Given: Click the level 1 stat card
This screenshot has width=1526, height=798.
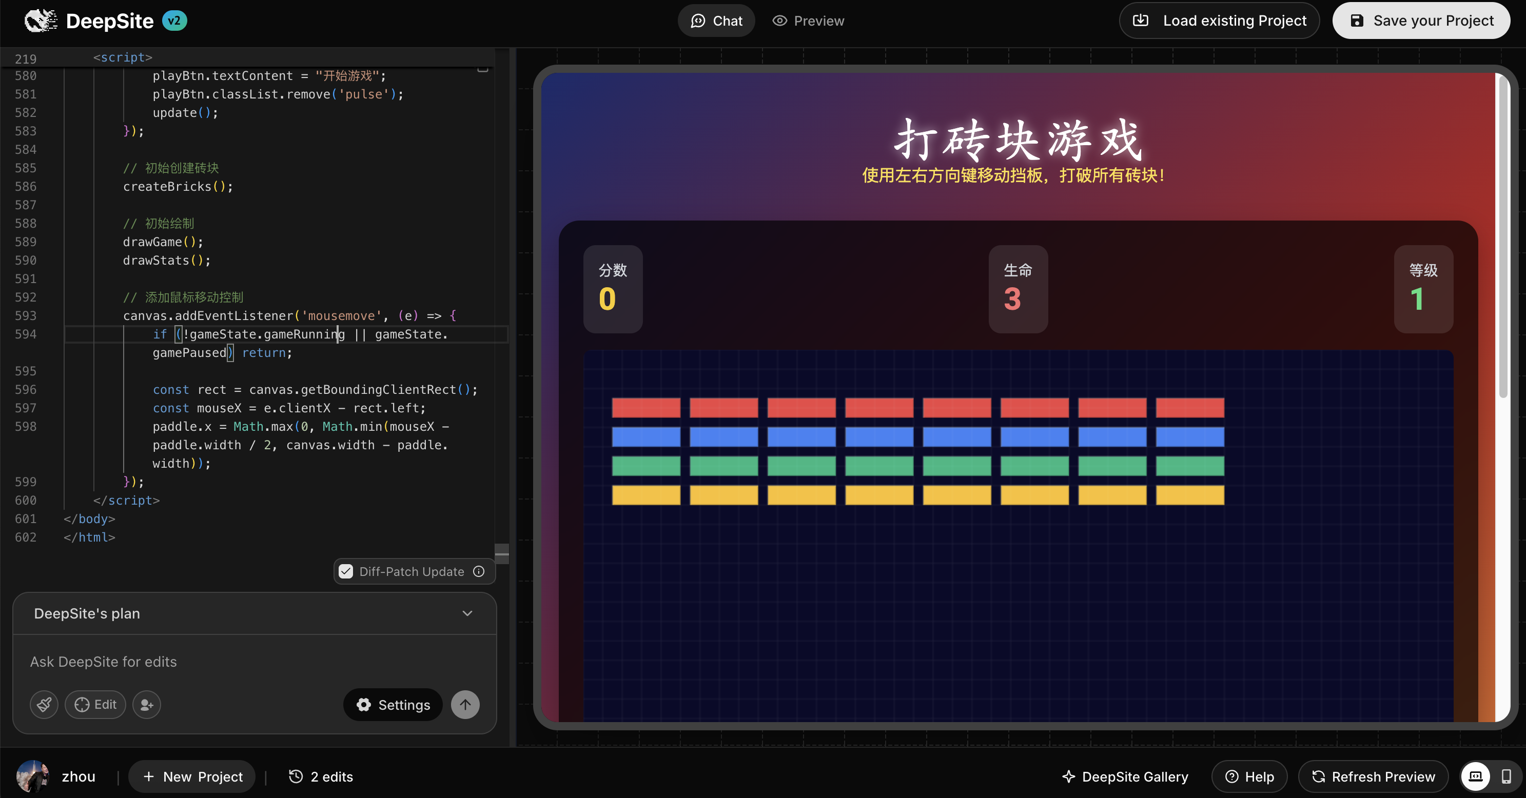Looking at the screenshot, I should (1423, 289).
